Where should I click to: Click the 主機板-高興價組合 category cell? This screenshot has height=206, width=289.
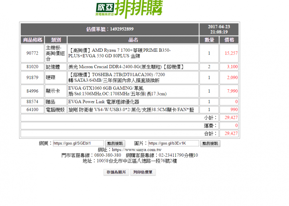point(56,53)
